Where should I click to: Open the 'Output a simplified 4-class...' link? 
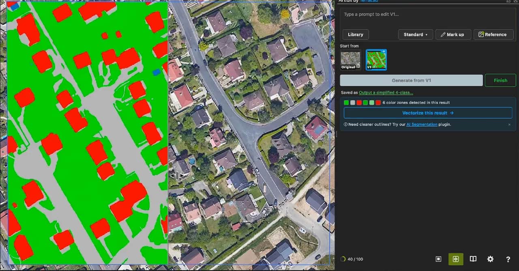pyautogui.click(x=386, y=92)
